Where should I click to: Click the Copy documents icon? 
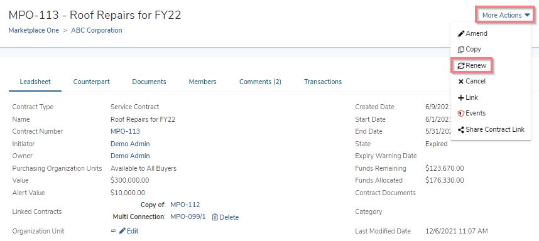[461, 50]
